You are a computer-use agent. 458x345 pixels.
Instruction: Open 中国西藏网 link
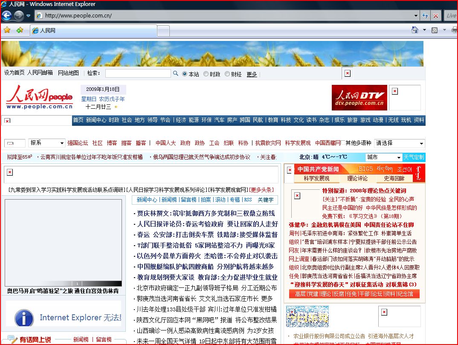click(328, 143)
